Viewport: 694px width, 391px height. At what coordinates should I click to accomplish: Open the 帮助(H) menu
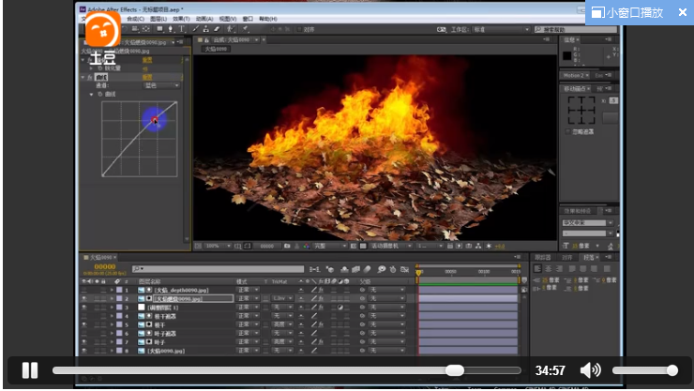tap(268, 19)
